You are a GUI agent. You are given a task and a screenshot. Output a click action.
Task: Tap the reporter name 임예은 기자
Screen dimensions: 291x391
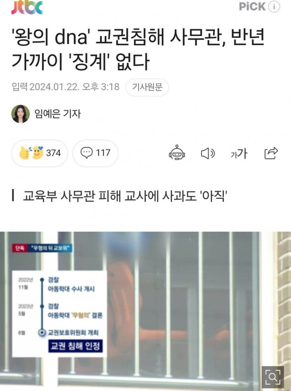58,114
